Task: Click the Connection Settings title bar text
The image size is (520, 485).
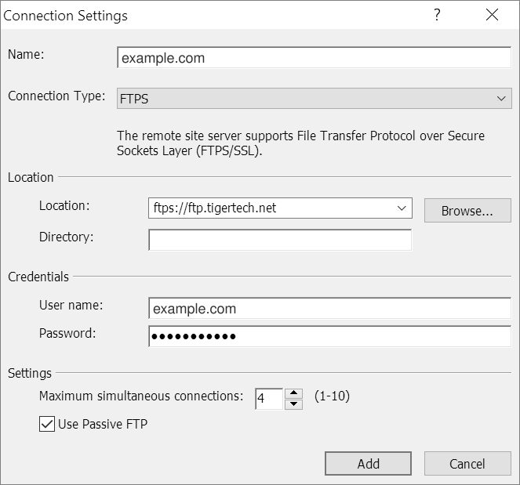Action: pos(66,16)
